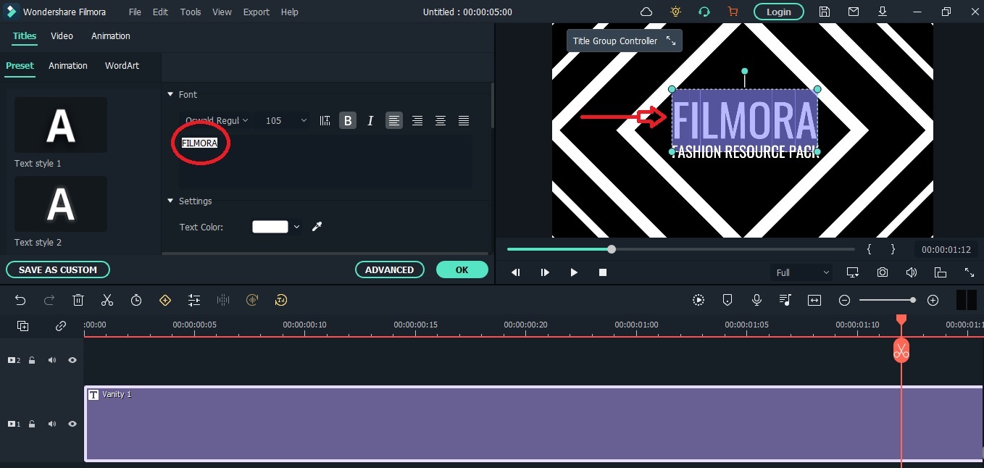Justify the text alignment
The image size is (984, 468).
(464, 121)
